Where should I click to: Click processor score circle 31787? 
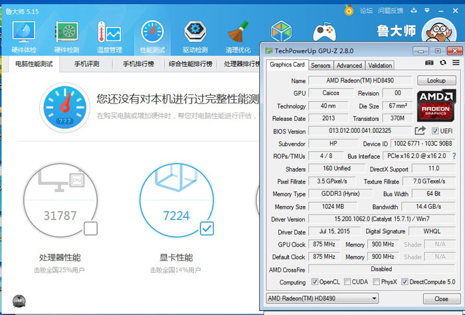[x=60, y=200]
